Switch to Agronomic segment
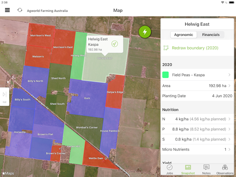Viewport: 236px width, 177px height. [183, 35]
